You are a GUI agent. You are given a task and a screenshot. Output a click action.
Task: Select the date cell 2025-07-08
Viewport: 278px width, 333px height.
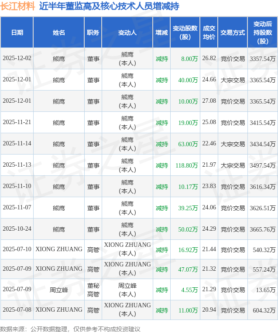click(17, 310)
